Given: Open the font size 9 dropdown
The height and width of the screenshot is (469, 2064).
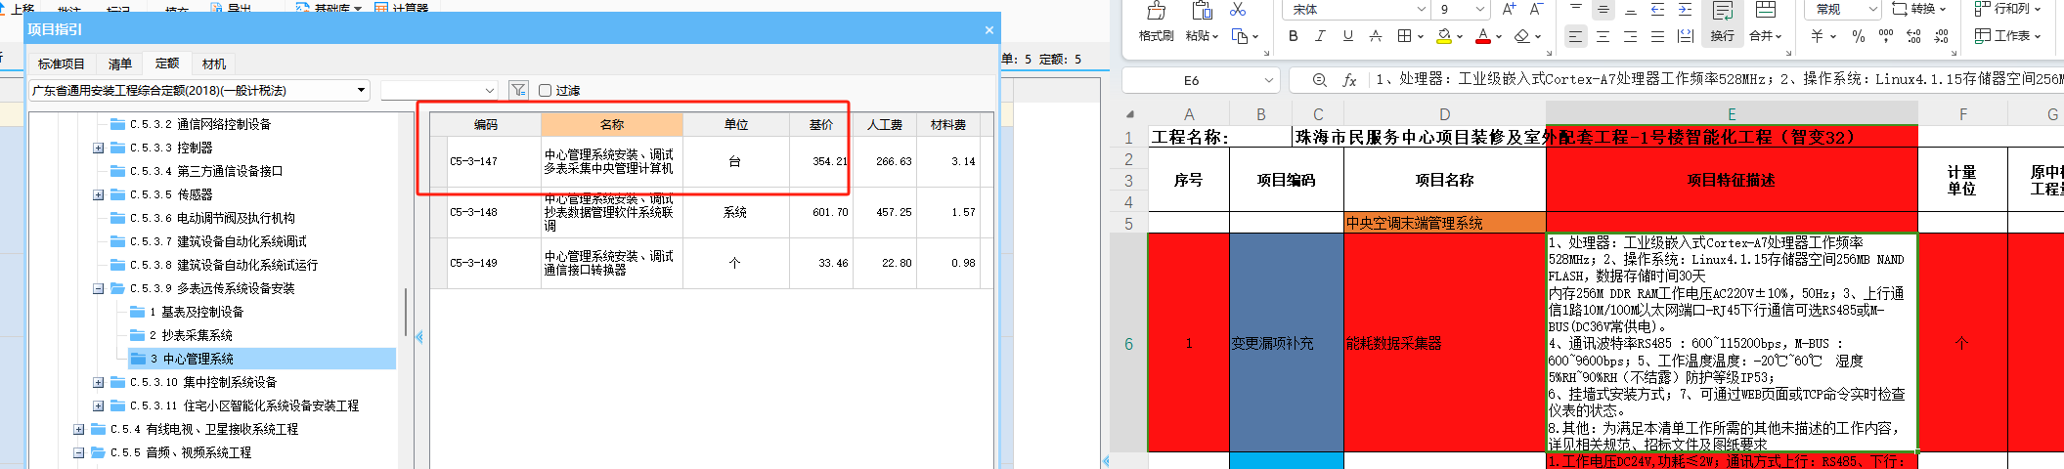Looking at the screenshot, I should tap(1480, 9).
